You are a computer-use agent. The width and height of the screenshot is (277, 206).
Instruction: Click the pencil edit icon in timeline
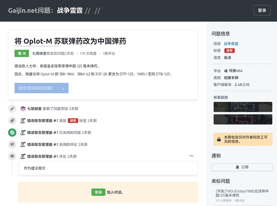12,109
